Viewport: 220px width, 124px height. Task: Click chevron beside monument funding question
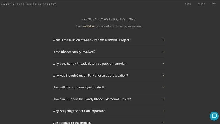(163, 87)
